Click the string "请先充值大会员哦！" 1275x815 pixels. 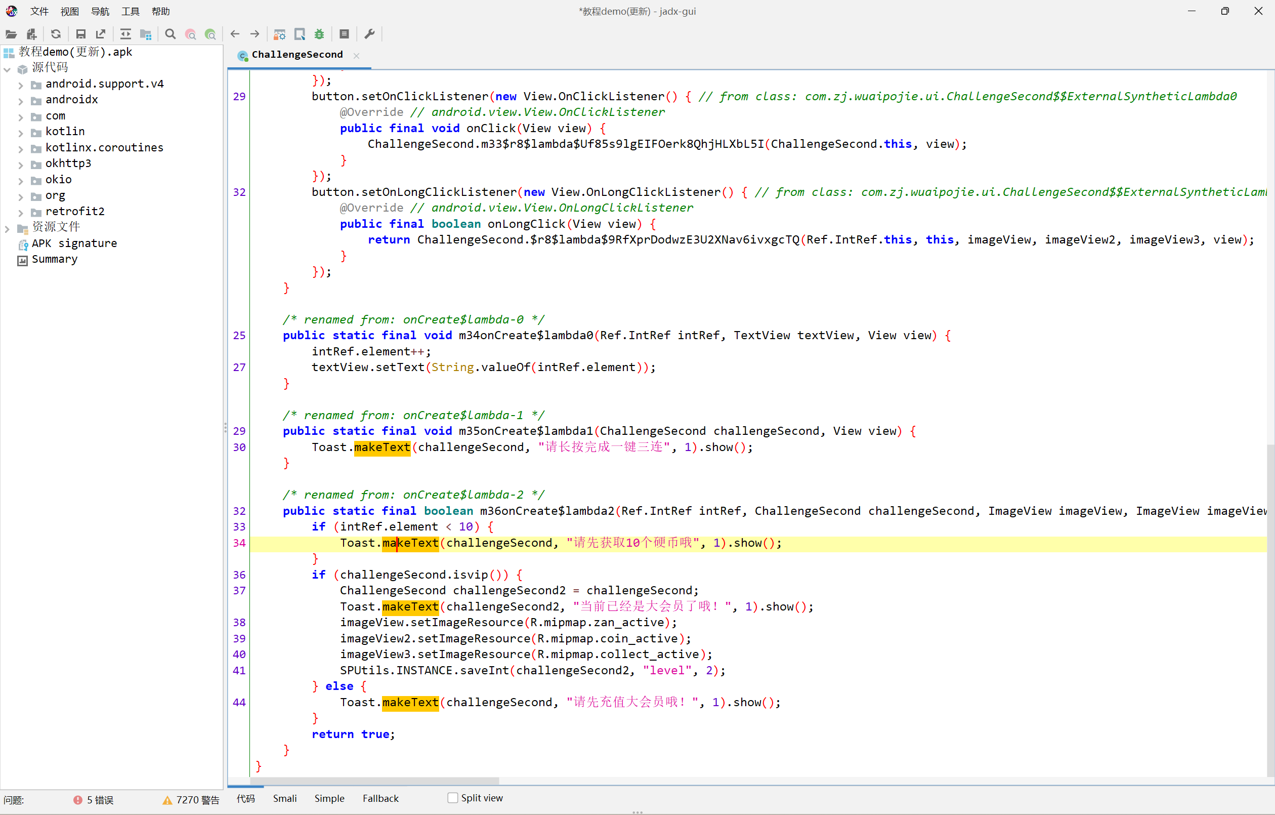tap(635, 702)
